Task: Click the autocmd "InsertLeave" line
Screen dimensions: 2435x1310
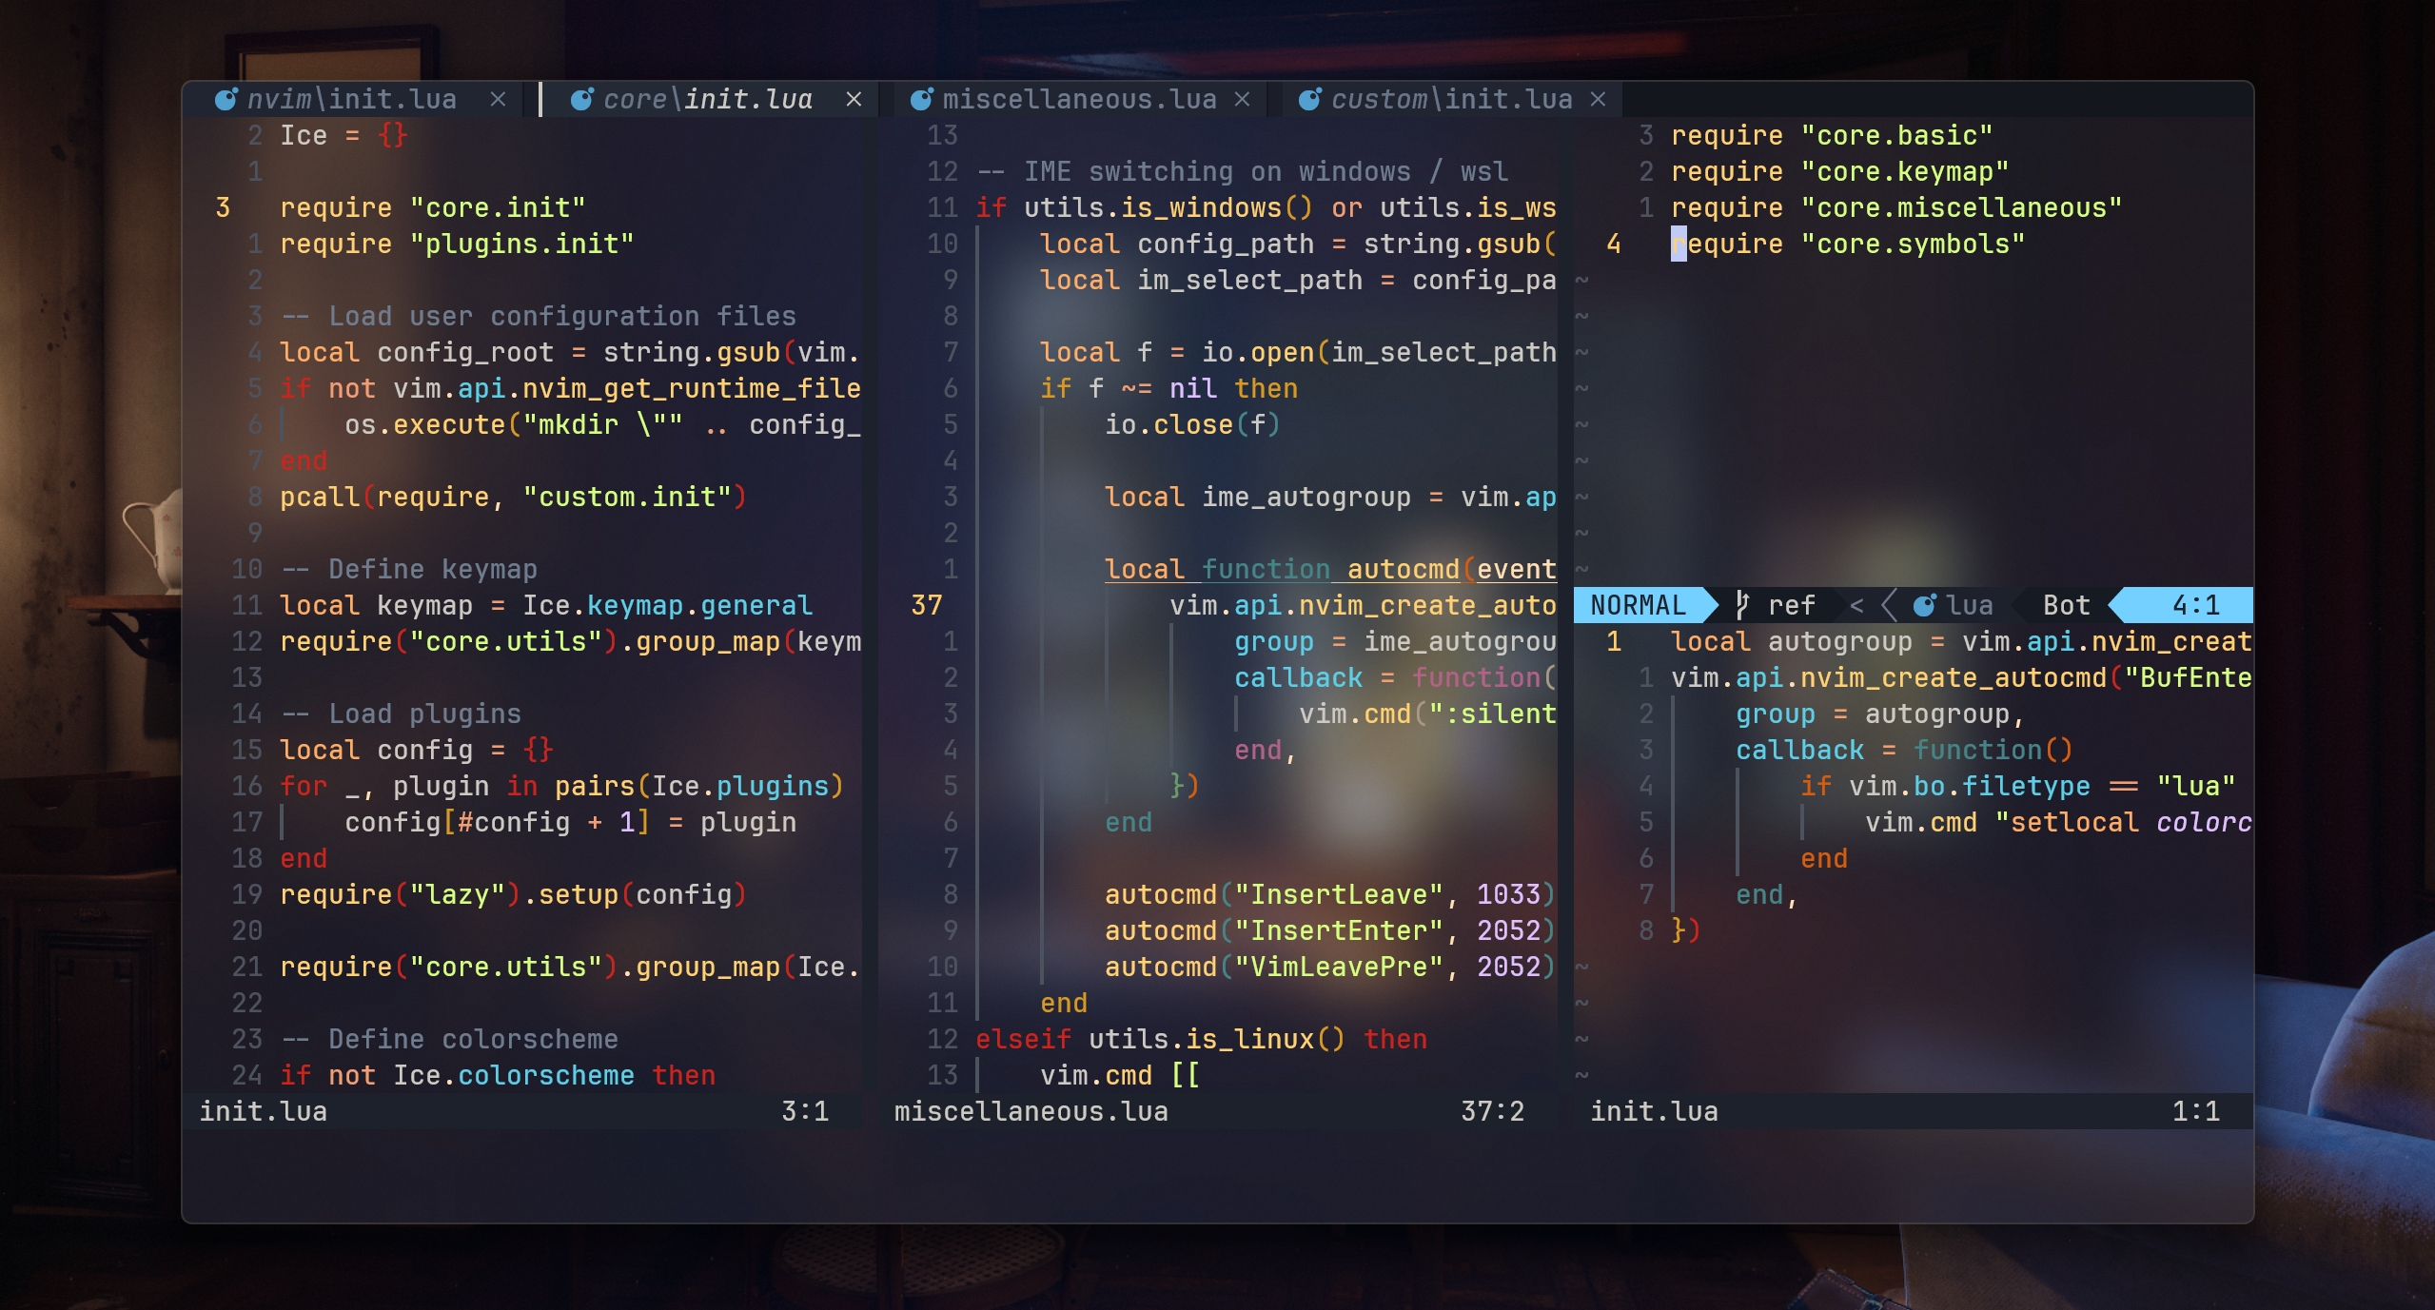Action: (x=1328, y=895)
